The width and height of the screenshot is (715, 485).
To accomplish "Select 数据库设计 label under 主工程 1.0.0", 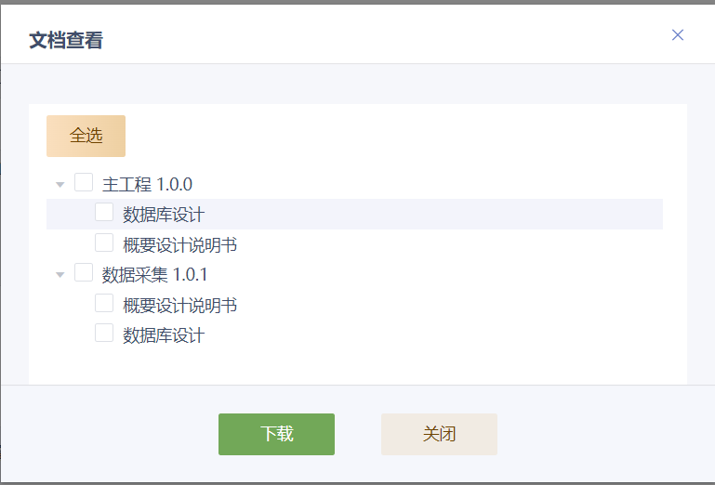I will point(164,215).
